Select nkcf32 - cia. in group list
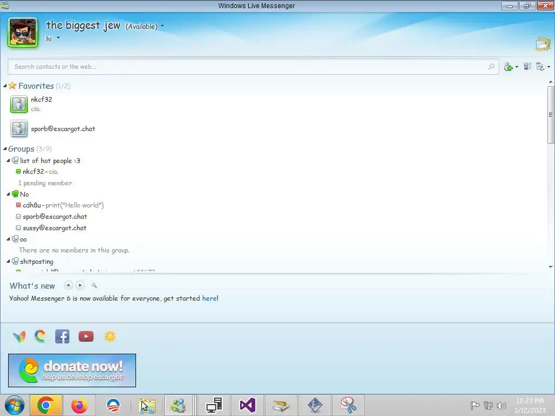Viewport: 555px width, 416px height. [41, 172]
